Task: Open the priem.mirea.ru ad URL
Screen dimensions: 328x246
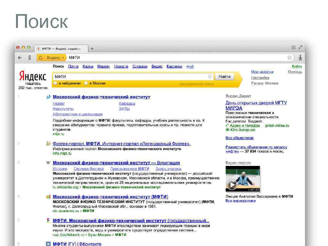Action: [x=277, y=126]
